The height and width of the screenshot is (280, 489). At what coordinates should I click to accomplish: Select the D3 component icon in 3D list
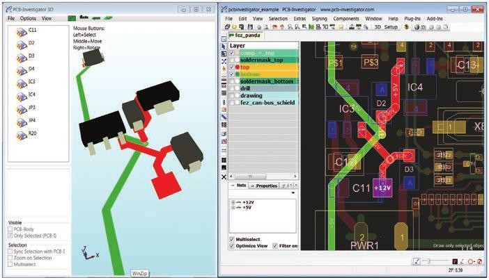pos(21,58)
